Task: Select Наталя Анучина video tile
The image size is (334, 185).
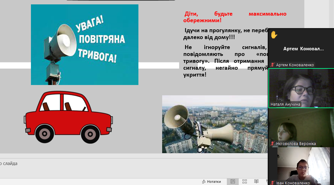Action: point(301,88)
